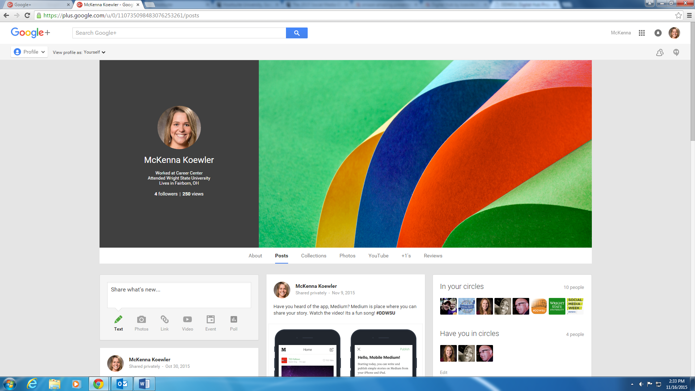Select the Link attachment icon
695x391 pixels.
[x=165, y=320]
